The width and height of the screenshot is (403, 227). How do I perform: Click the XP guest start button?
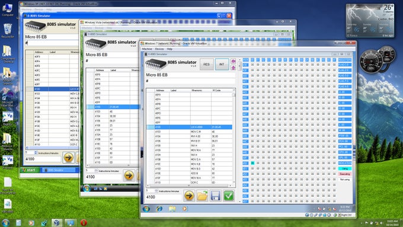coord(30,170)
